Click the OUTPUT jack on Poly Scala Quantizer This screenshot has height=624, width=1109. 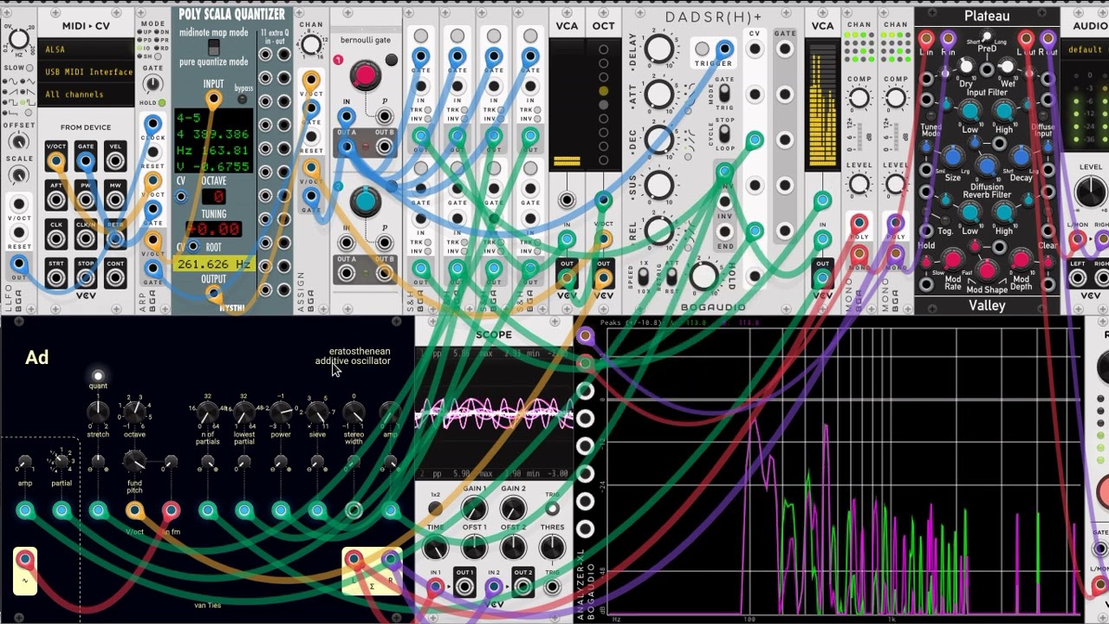(213, 295)
